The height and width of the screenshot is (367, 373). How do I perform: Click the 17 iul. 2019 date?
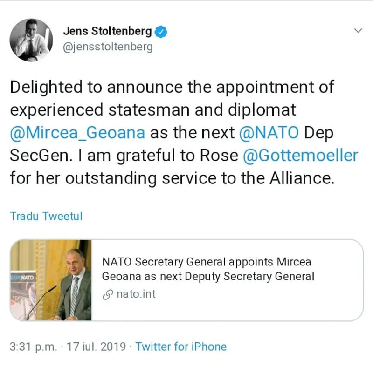[x=96, y=347]
